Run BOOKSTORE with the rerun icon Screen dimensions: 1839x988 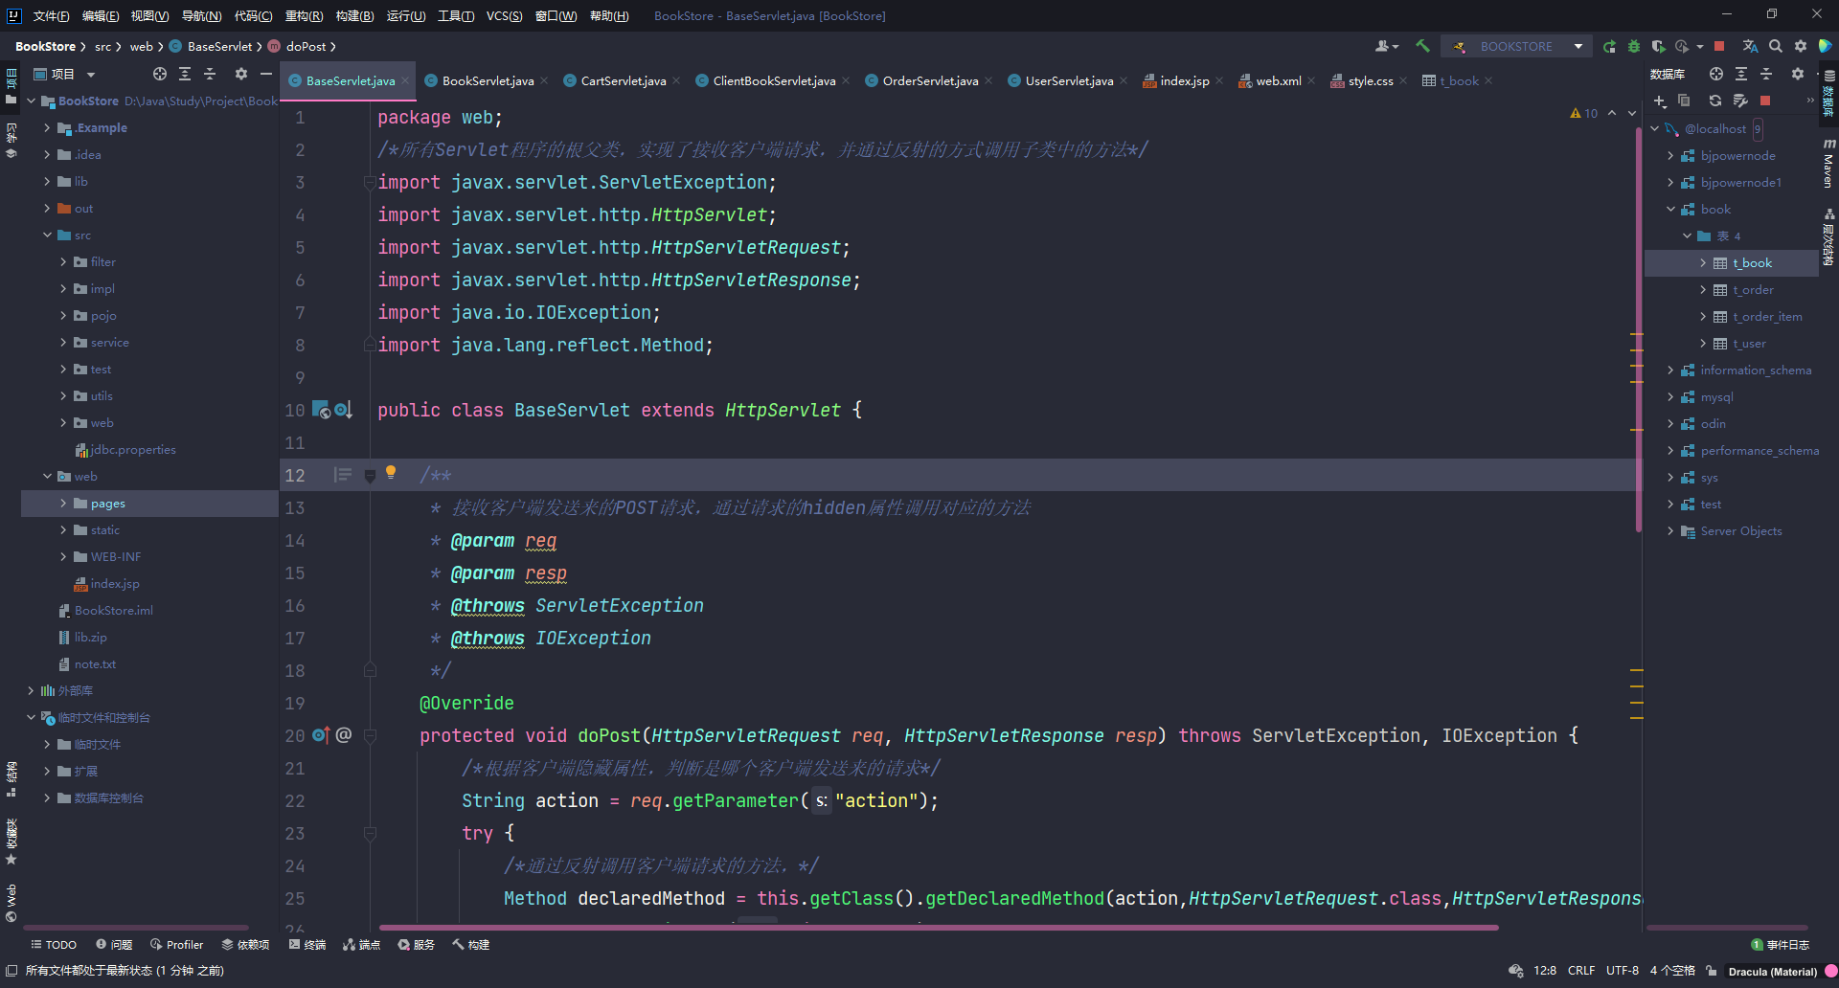point(1610,46)
